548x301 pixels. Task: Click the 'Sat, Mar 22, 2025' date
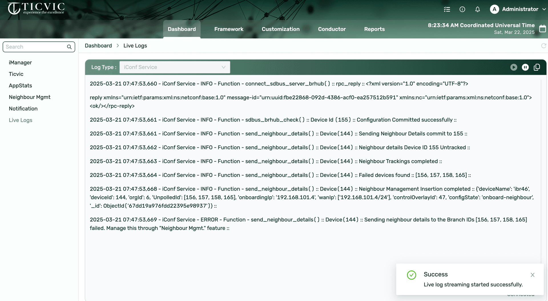point(514,32)
